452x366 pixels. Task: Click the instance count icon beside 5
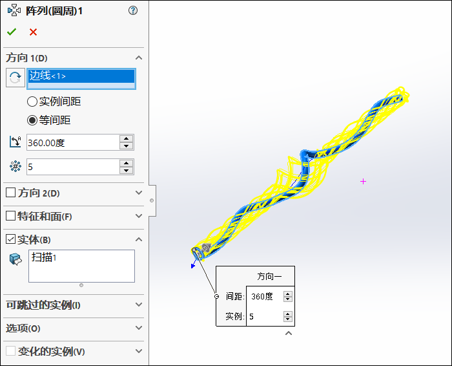(15, 167)
